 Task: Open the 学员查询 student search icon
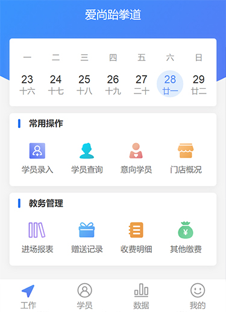(x=87, y=151)
